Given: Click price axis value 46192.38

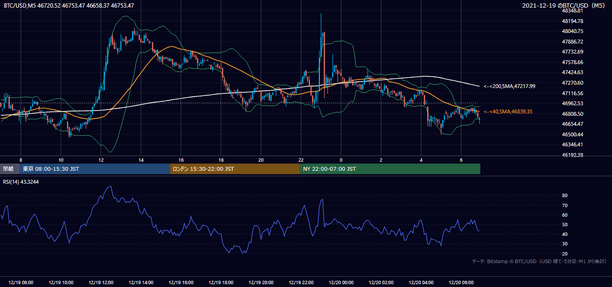Looking at the screenshot, I should click(x=573, y=155).
